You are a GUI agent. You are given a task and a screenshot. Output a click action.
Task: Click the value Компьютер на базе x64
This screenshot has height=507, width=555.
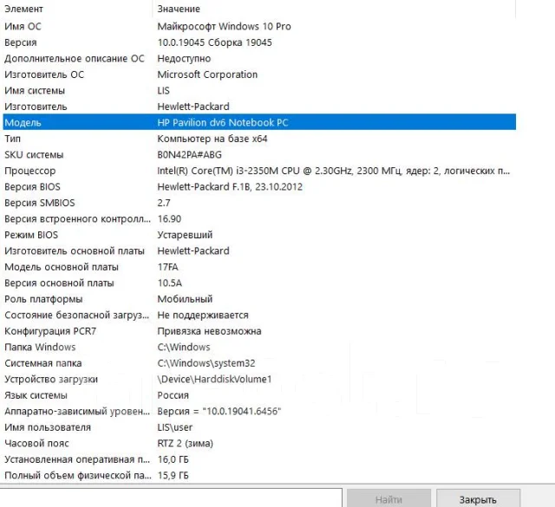click(212, 139)
